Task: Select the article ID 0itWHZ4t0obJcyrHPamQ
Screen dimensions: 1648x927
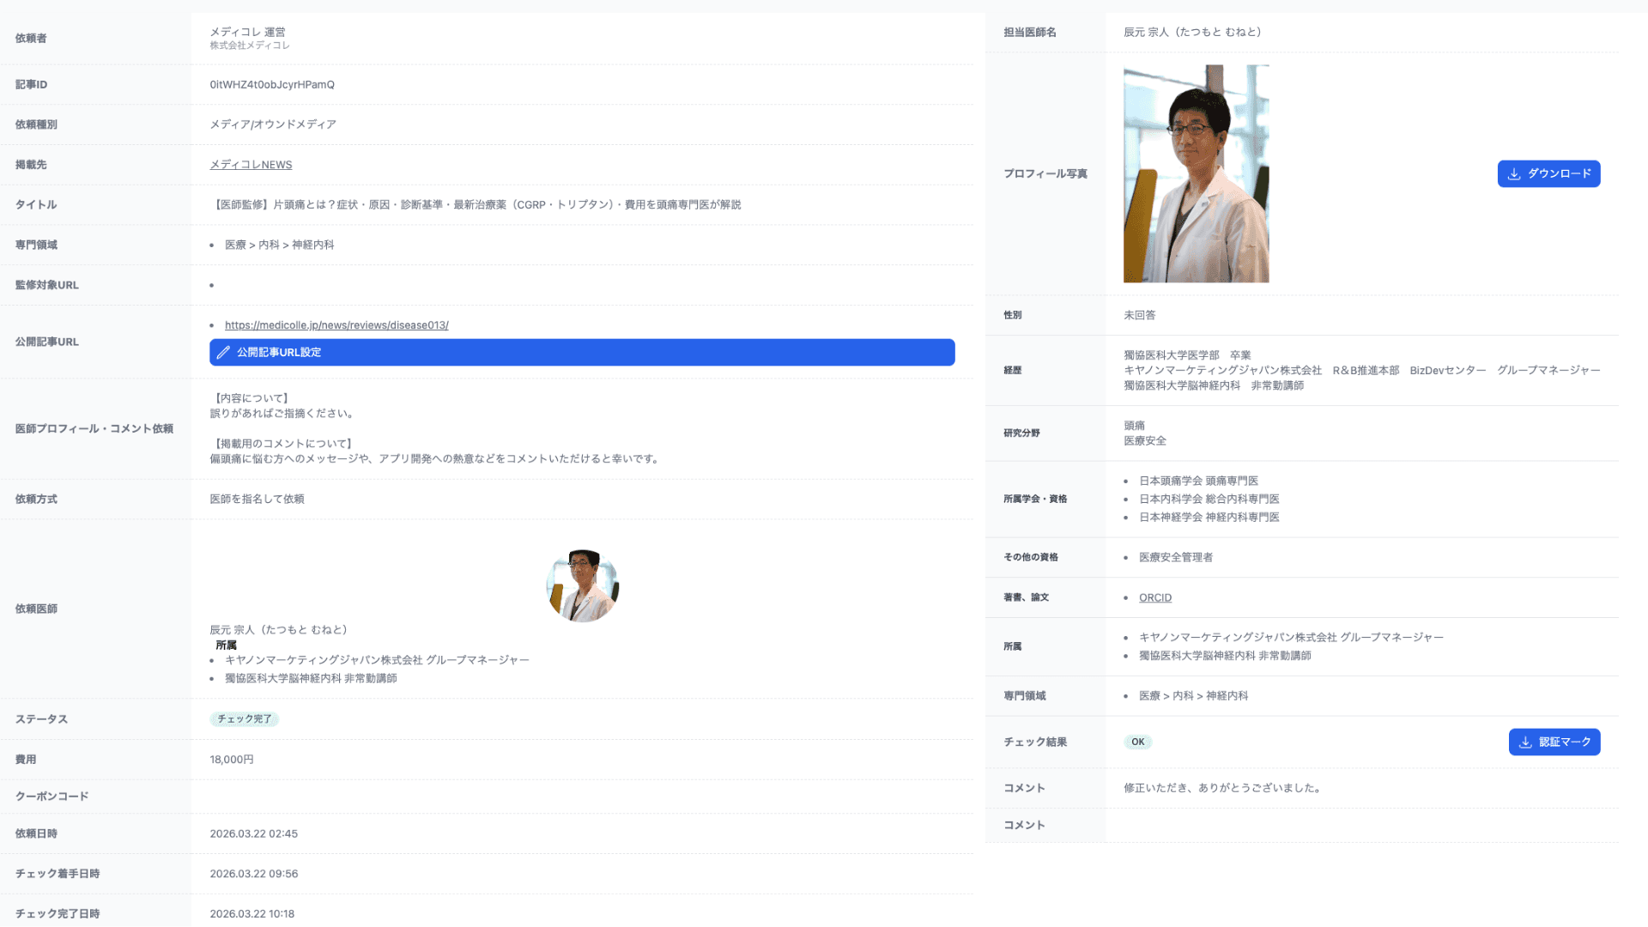Action: click(x=272, y=84)
